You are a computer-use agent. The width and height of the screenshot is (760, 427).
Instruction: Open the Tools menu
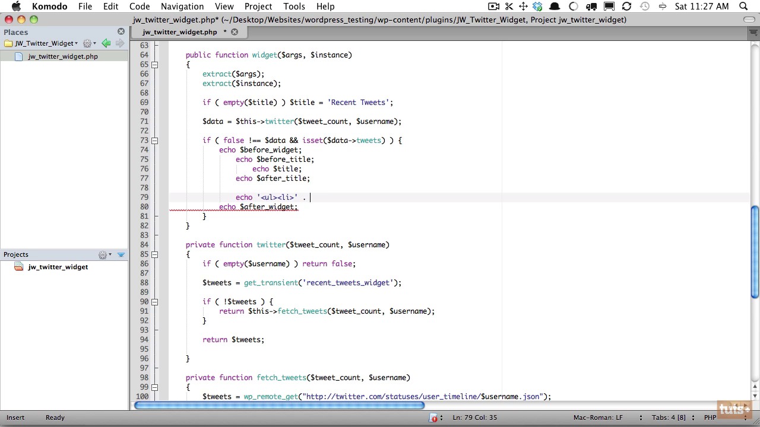294,7
